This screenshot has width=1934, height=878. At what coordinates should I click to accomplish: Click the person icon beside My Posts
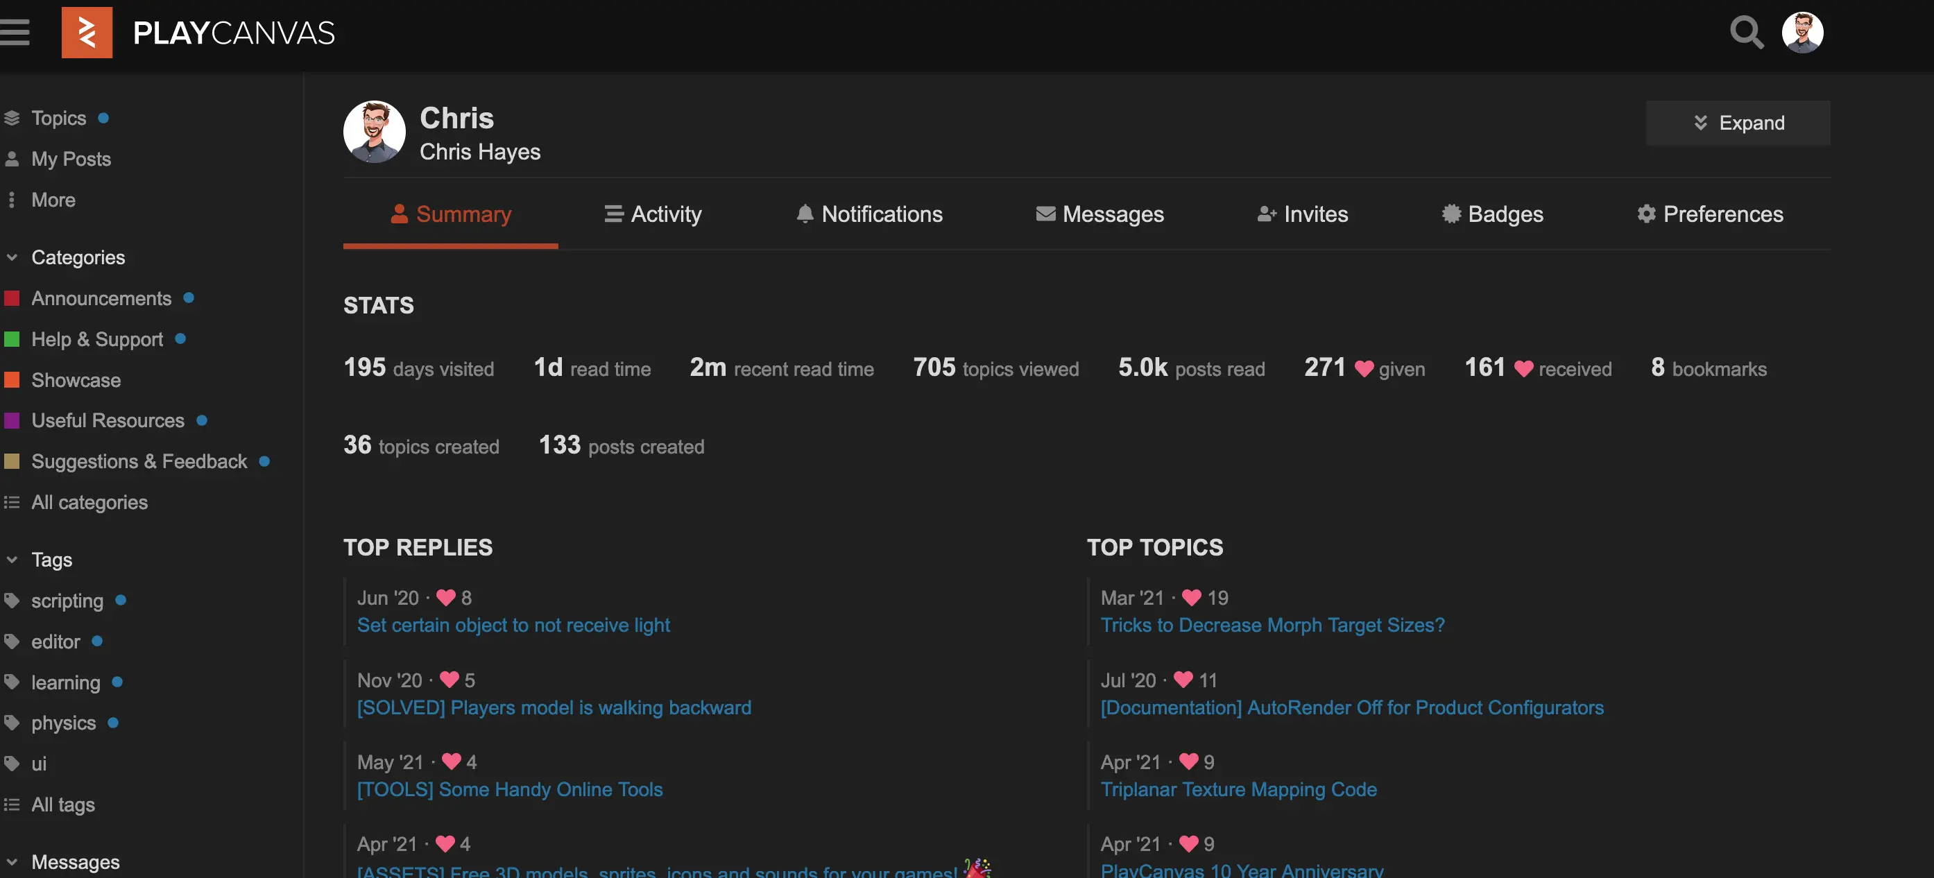pos(12,159)
